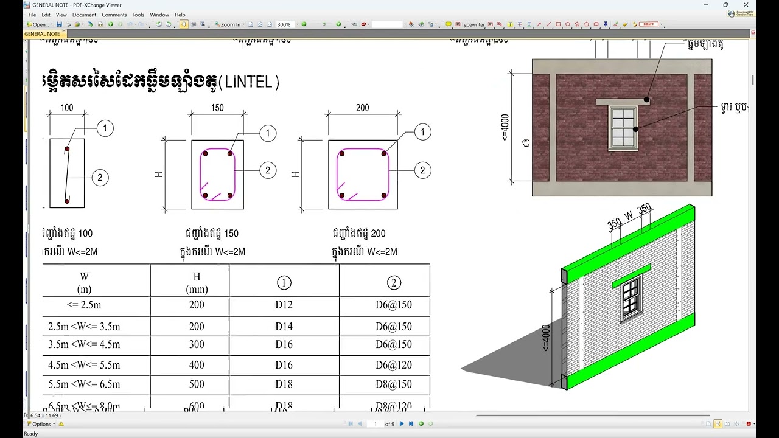Image resolution: width=779 pixels, height=438 pixels.
Task: Open the Window menu
Action: click(x=159, y=15)
